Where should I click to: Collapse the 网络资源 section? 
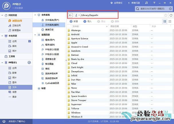pyautogui.click(x=2, y=15)
